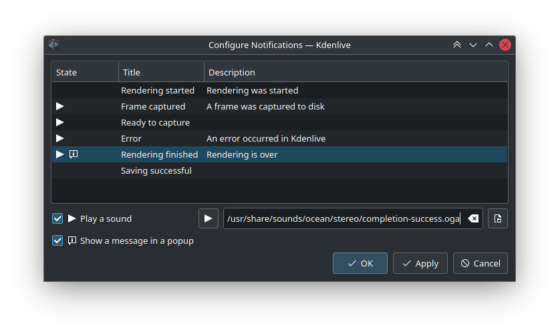Screen dimensions: 560x334
Task: Click the sound icon in Error row
Action: pos(60,138)
